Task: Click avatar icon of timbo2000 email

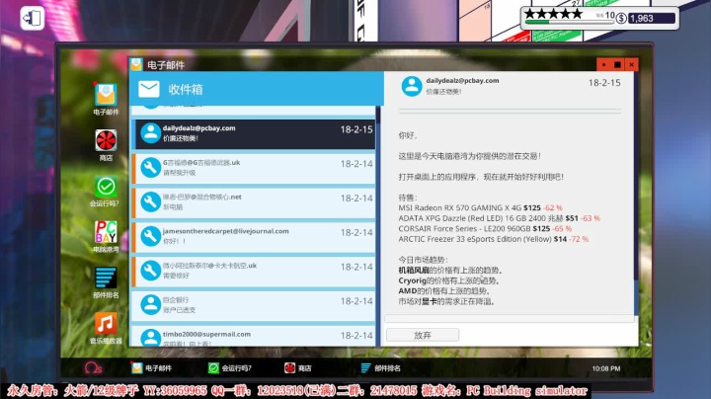Action: 150,338
